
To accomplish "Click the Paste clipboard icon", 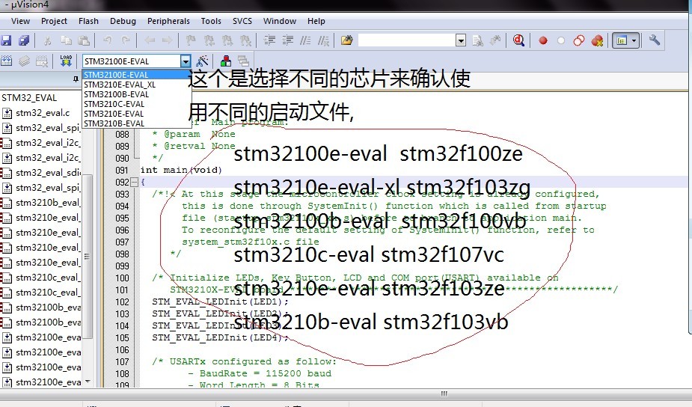I will click(x=83, y=40).
